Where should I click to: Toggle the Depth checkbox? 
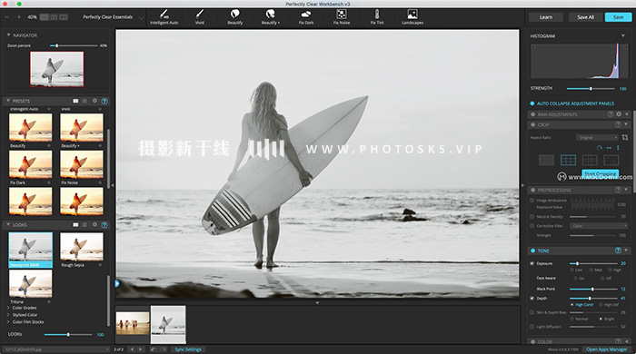click(532, 298)
